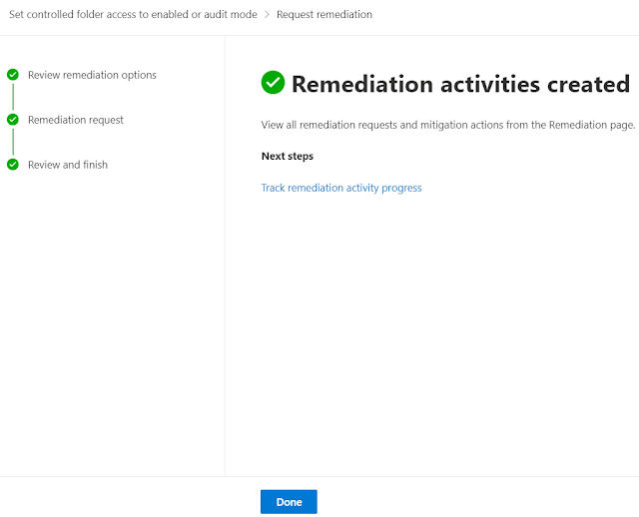
Task: Click the green checkmark beside Remediation request
Action: [13, 120]
